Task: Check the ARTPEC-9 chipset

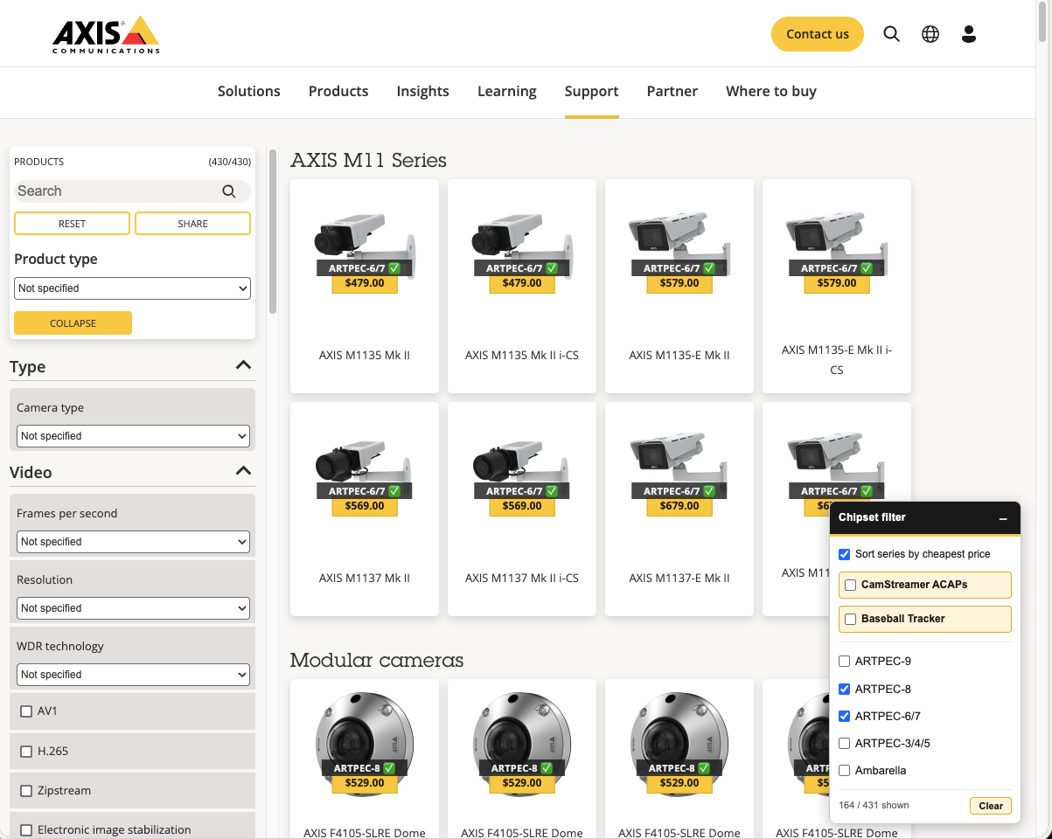Action: tap(844, 662)
